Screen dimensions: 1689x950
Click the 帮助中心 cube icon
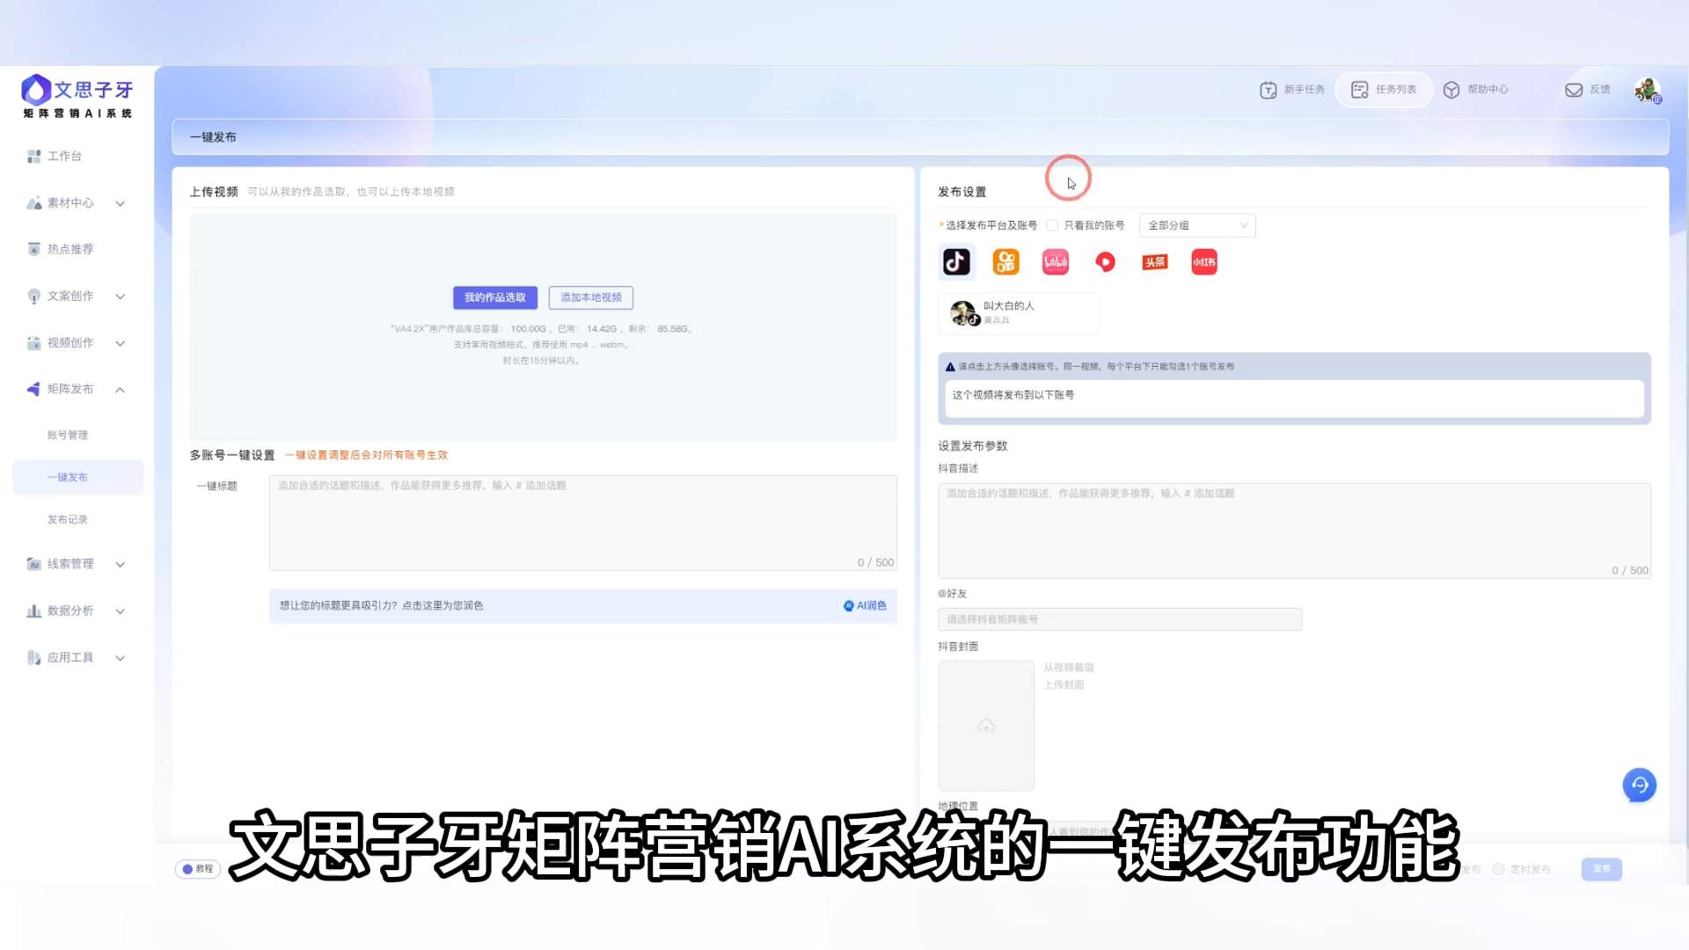click(1451, 90)
